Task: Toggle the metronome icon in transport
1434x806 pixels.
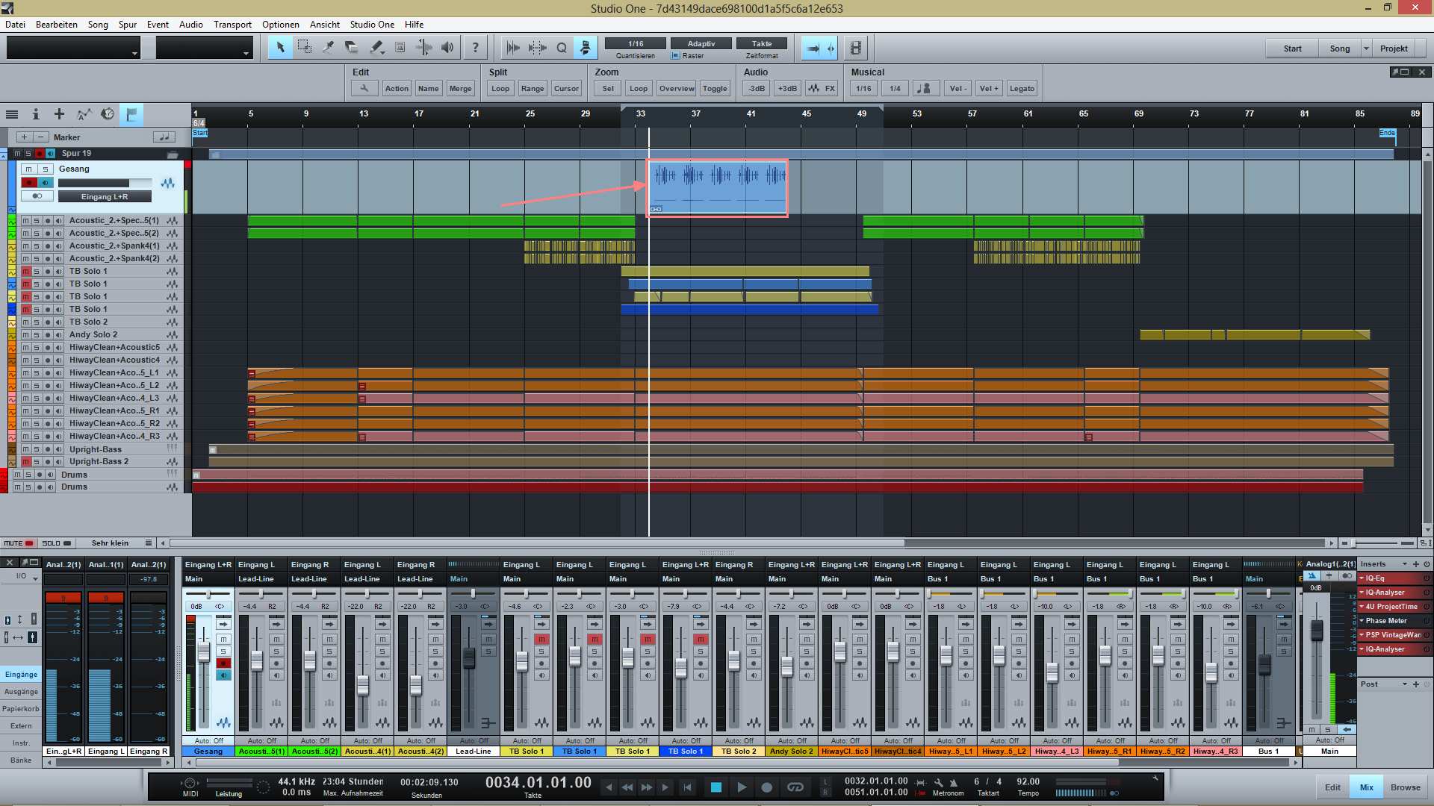Action: pyautogui.click(x=954, y=783)
